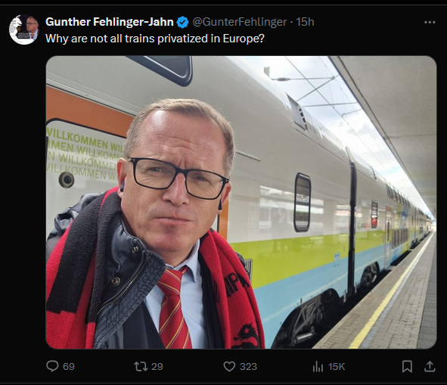
Task: Click the reply speech bubble icon
Action: click(52, 366)
